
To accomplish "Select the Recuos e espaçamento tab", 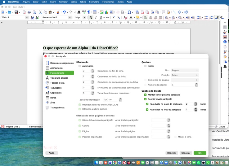I will (x=60, y=63).
